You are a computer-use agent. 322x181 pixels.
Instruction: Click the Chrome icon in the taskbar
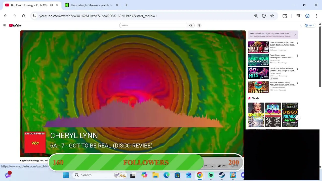click(x=199, y=175)
